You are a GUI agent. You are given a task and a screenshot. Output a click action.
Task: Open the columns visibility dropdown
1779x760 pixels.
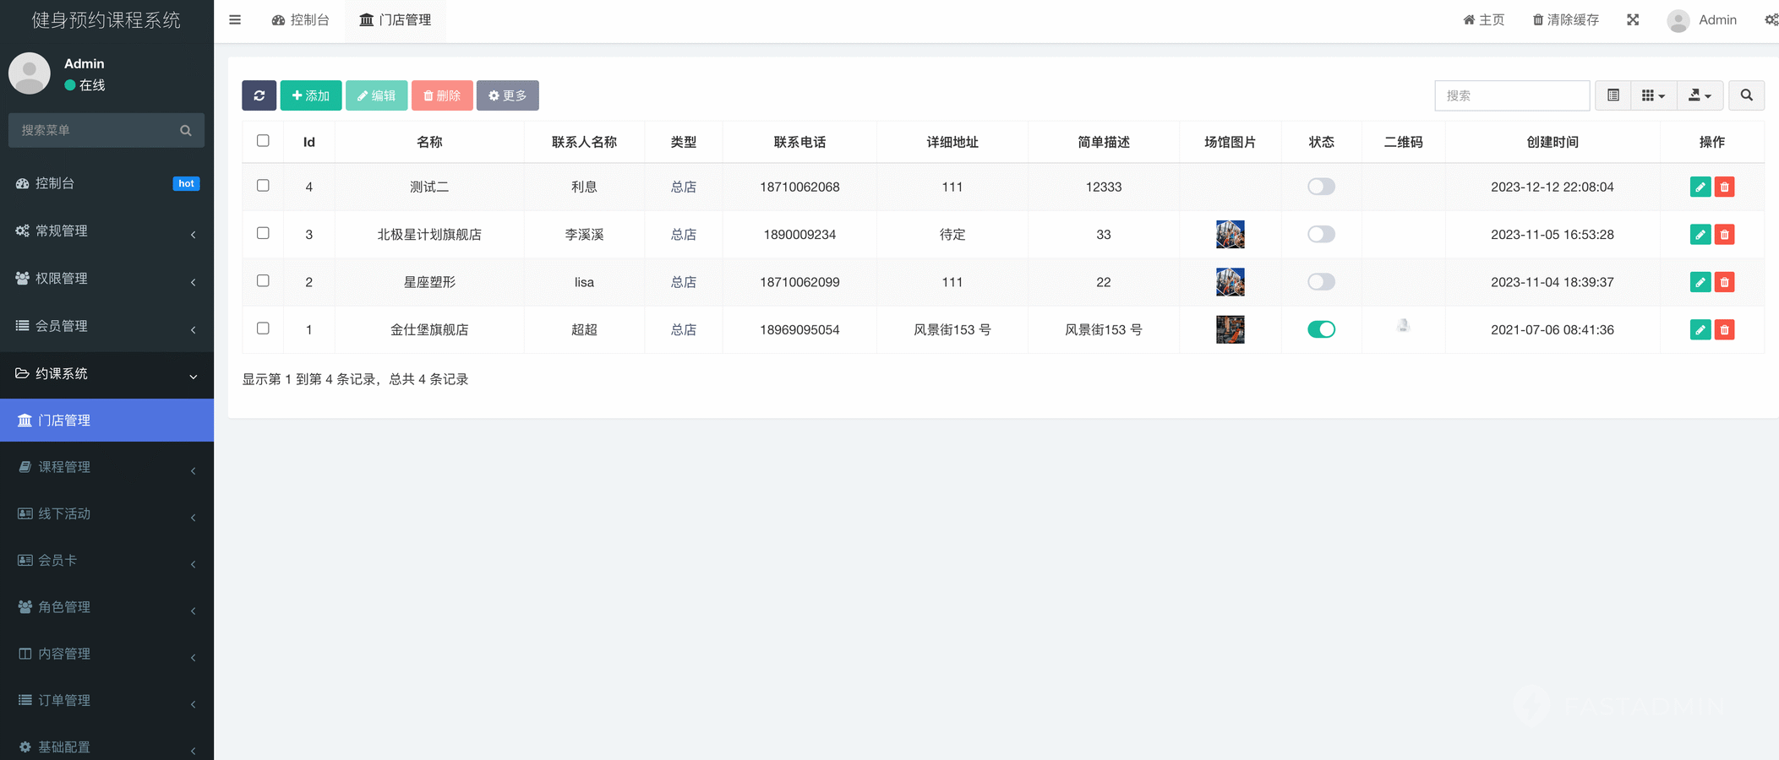coord(1652,95)
